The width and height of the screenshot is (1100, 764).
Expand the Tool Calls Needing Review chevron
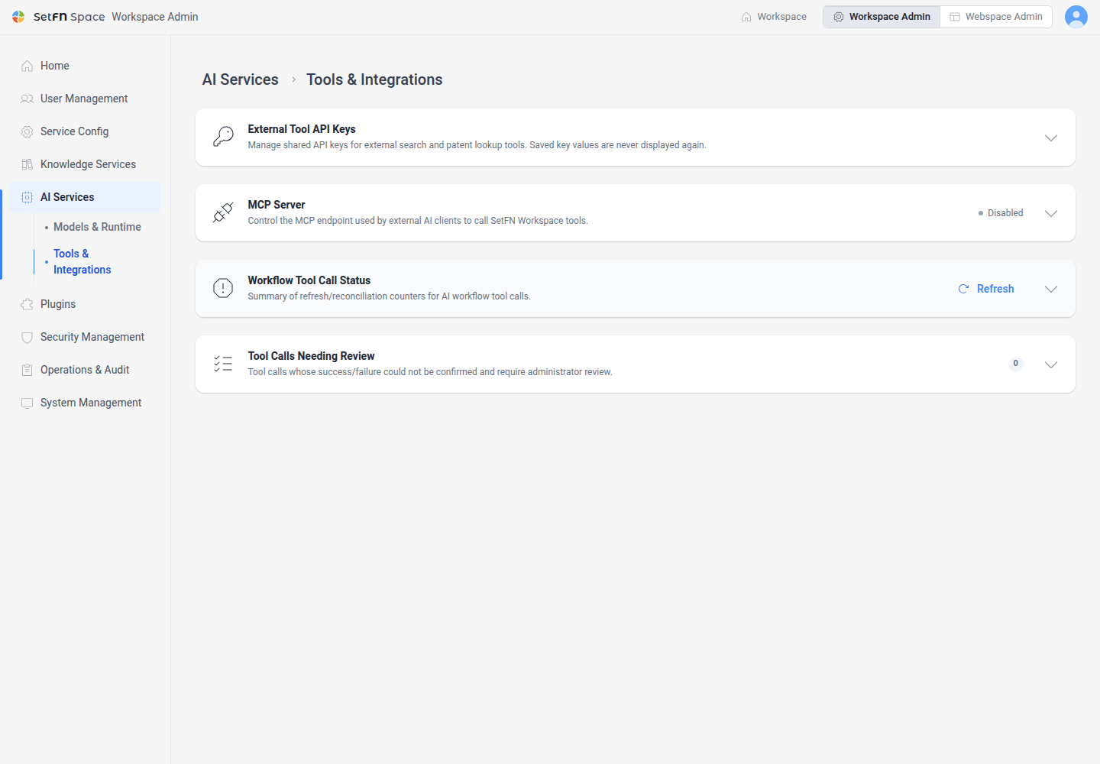(x=1051, y=364)
